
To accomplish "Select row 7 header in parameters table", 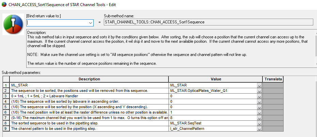I will pyautogui.click(x=6, y=118).
